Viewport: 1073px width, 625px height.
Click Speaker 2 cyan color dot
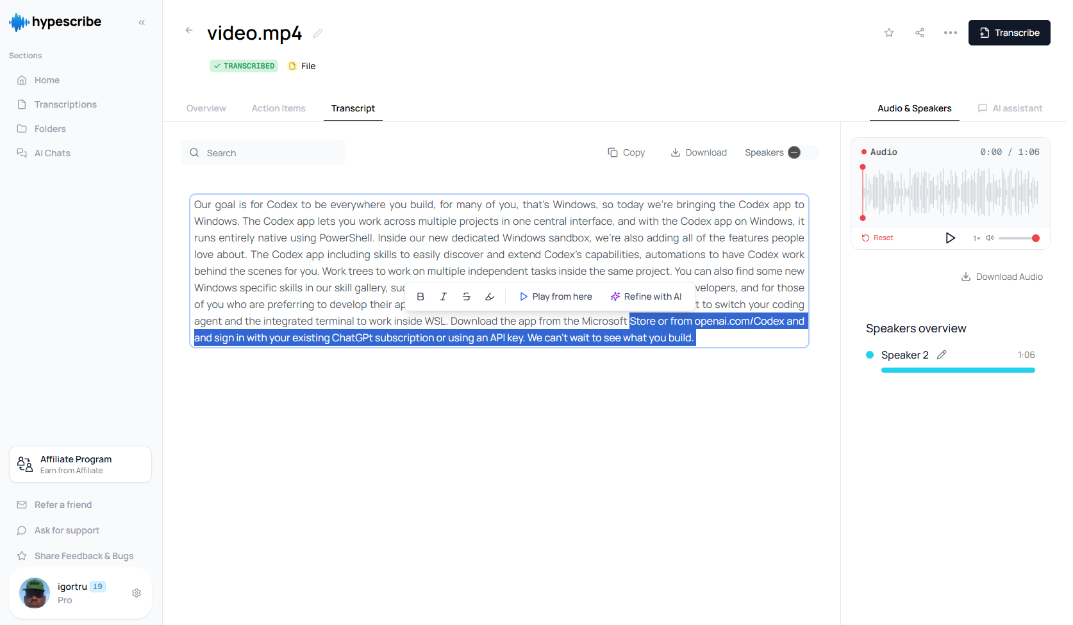coord(870,355)
